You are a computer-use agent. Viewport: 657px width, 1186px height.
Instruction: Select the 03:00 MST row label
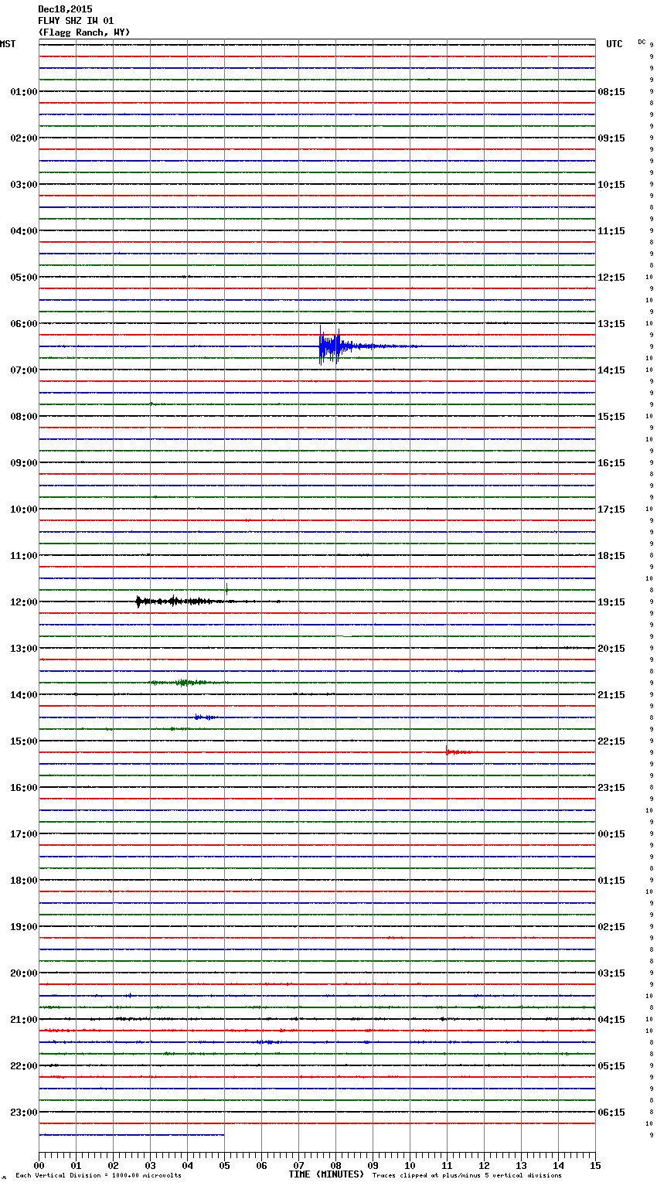tap(24, 185)
